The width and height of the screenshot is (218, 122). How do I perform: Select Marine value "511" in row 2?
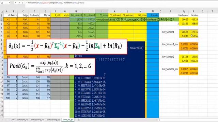click(x=45, y=20)
